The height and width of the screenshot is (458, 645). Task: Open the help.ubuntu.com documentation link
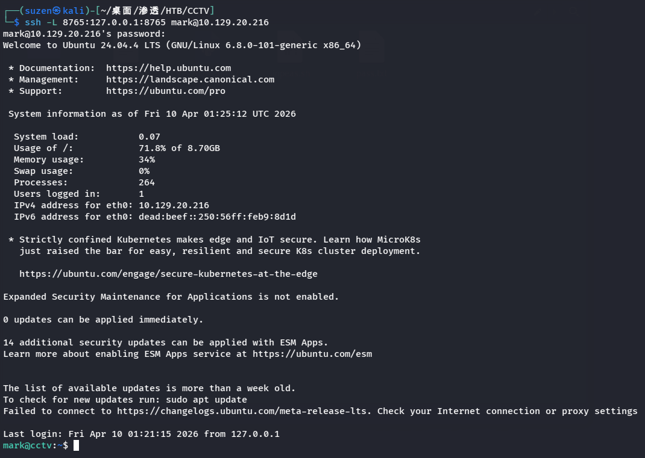(168, 68)
